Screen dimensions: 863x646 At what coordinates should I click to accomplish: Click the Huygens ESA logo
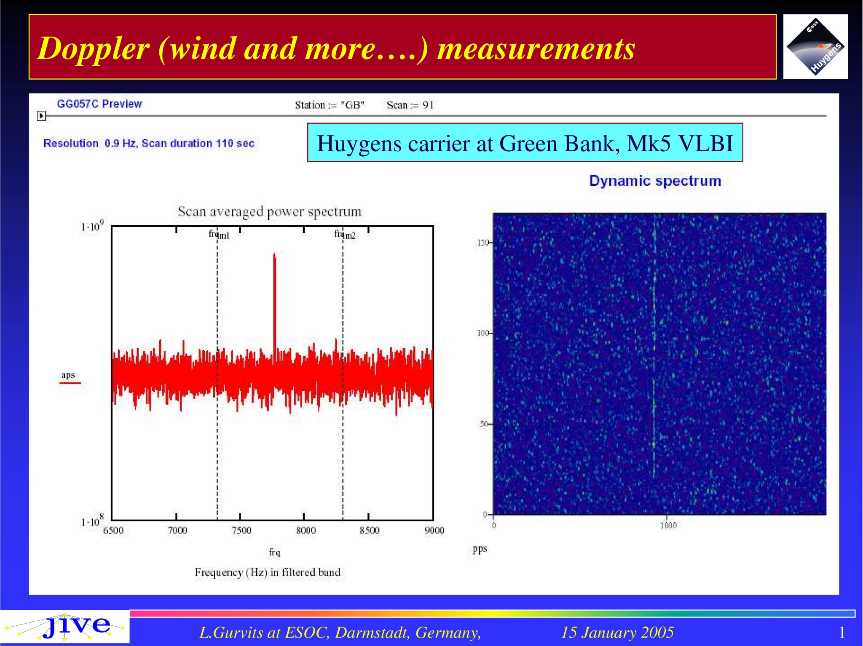(815, 47)
